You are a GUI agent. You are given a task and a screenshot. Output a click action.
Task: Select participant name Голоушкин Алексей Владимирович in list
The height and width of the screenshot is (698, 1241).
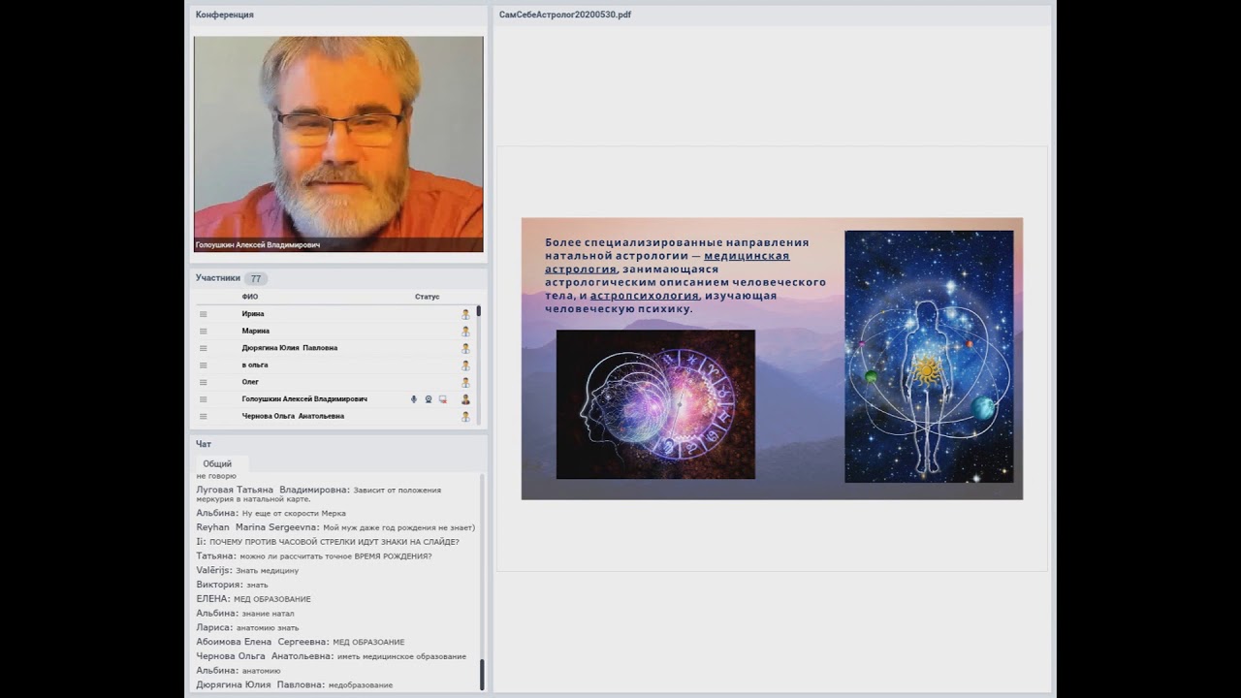304,399
